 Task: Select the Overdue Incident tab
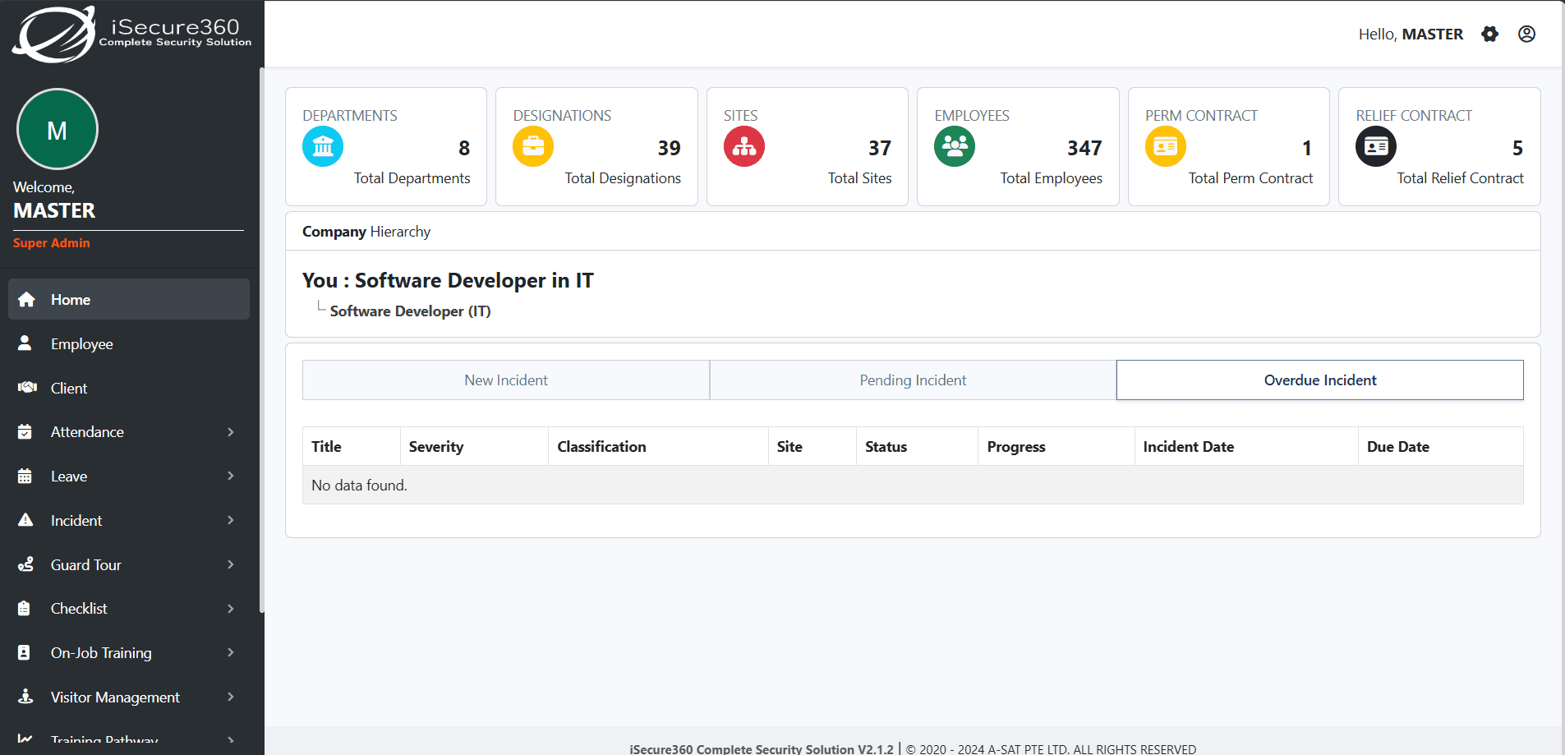point(1319,380)
